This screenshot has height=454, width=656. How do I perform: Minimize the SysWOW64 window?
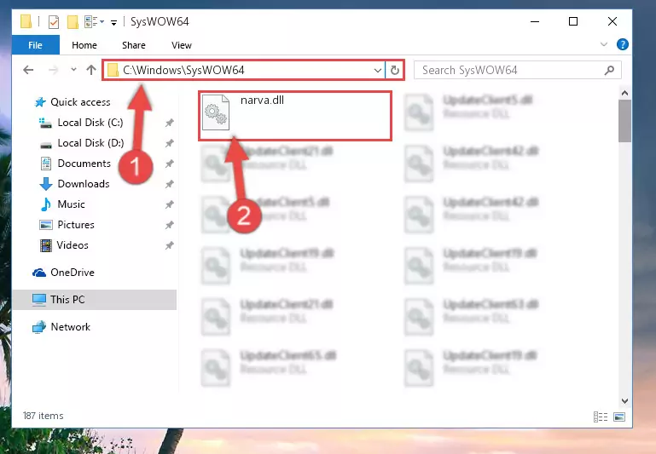click(535, 21)
